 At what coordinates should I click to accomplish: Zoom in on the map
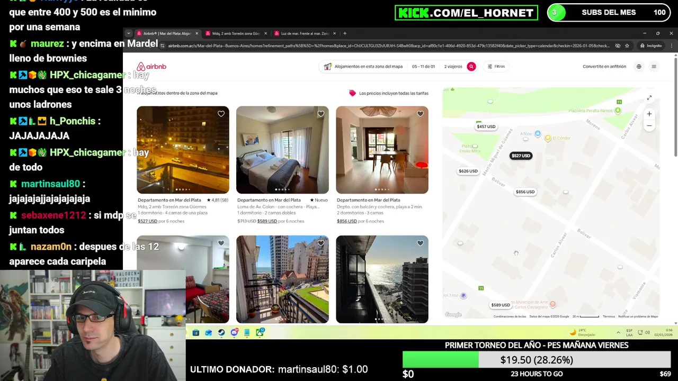pyautogui.click(x=649, y=114)
